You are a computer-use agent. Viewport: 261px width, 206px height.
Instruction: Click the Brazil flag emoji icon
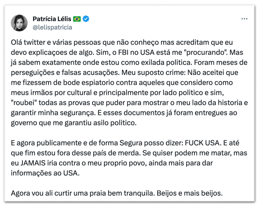[77, 19]
